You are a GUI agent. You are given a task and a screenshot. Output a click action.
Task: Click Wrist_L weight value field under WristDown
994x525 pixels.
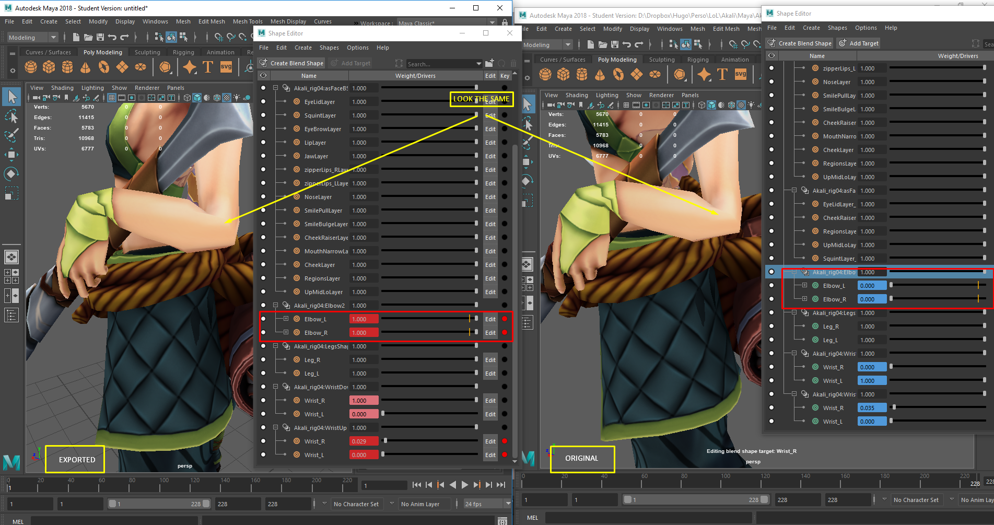point(364,414)
